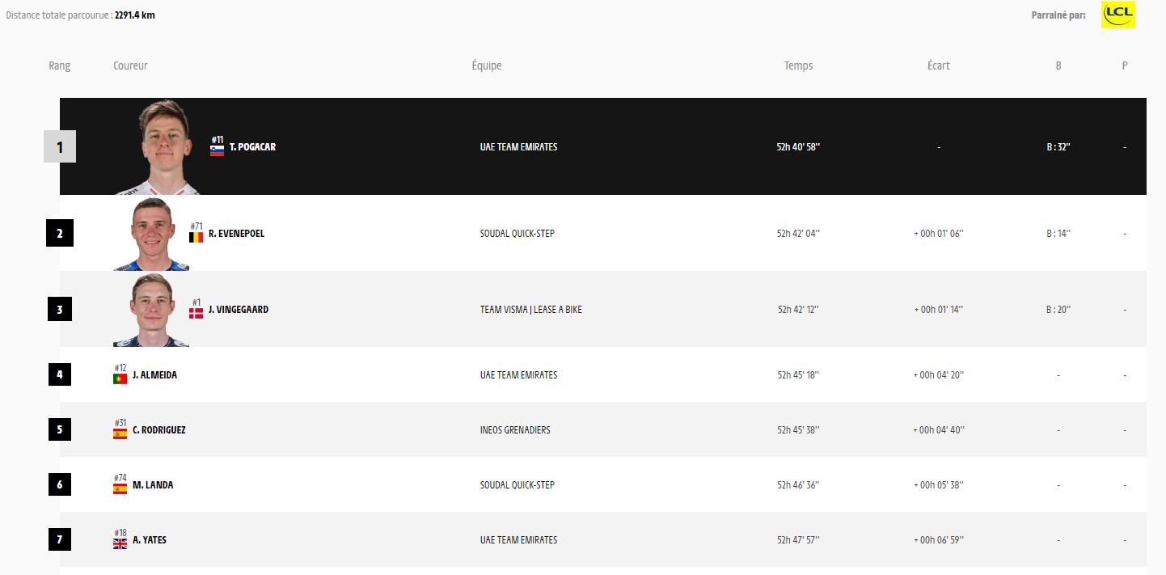Click the rank 1 badge
The image size is (1166, 575).
(60, 147)
